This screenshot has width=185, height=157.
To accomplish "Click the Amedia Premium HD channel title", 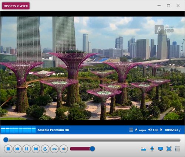I will pyautogui.click(x=53, y=130).
